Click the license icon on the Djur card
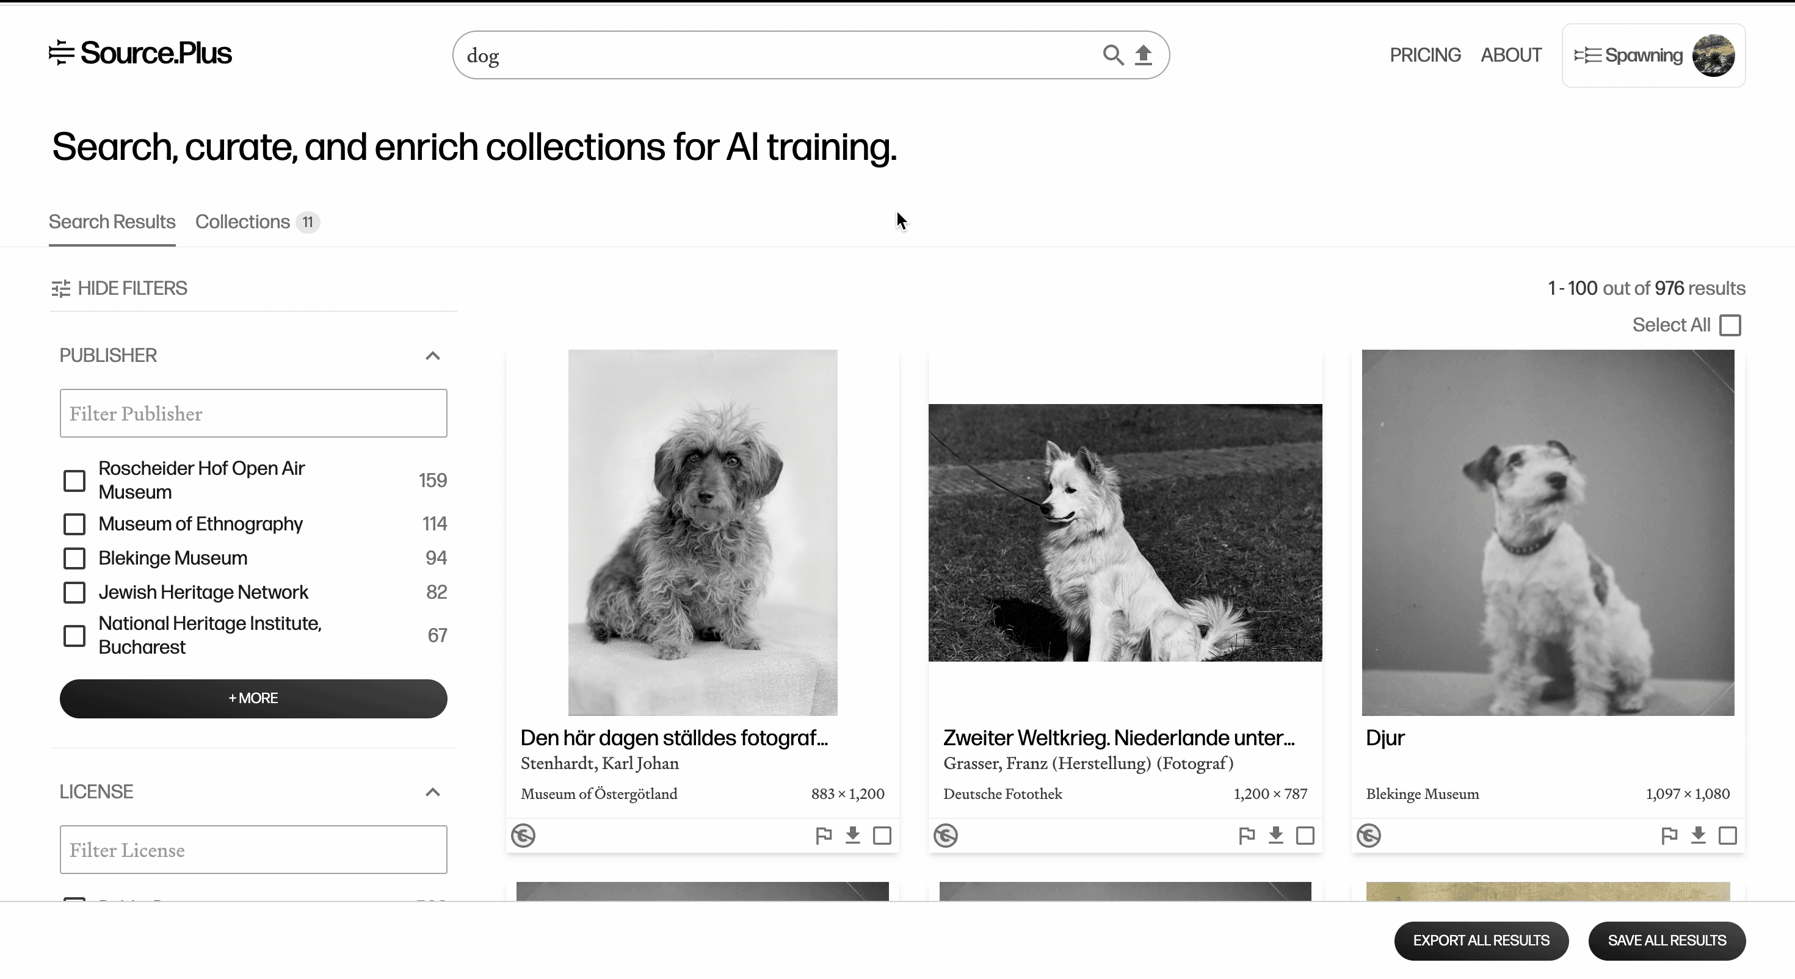The height and width of the screenshot is (979, 1795). click(x=1369, y=836)
